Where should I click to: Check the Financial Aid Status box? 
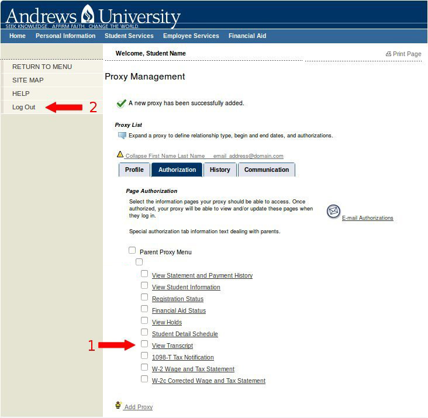point(144,309)
